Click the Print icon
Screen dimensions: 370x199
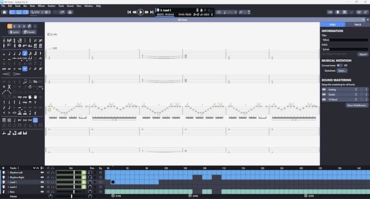click(70, 12)
